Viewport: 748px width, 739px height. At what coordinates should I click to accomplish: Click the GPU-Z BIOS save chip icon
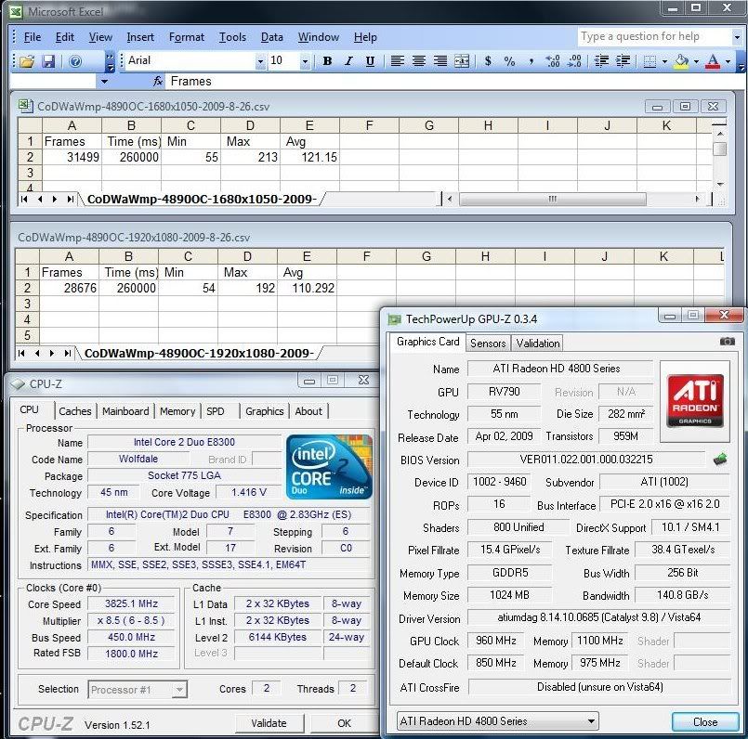coord(720,460)
